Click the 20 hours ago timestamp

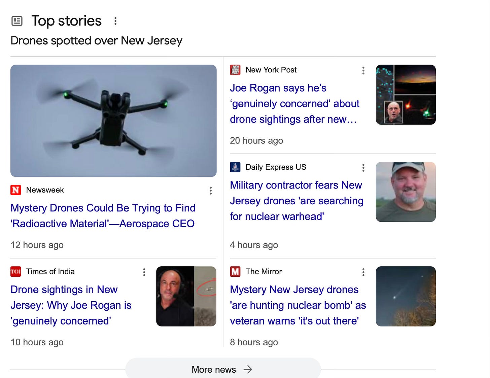256,140
